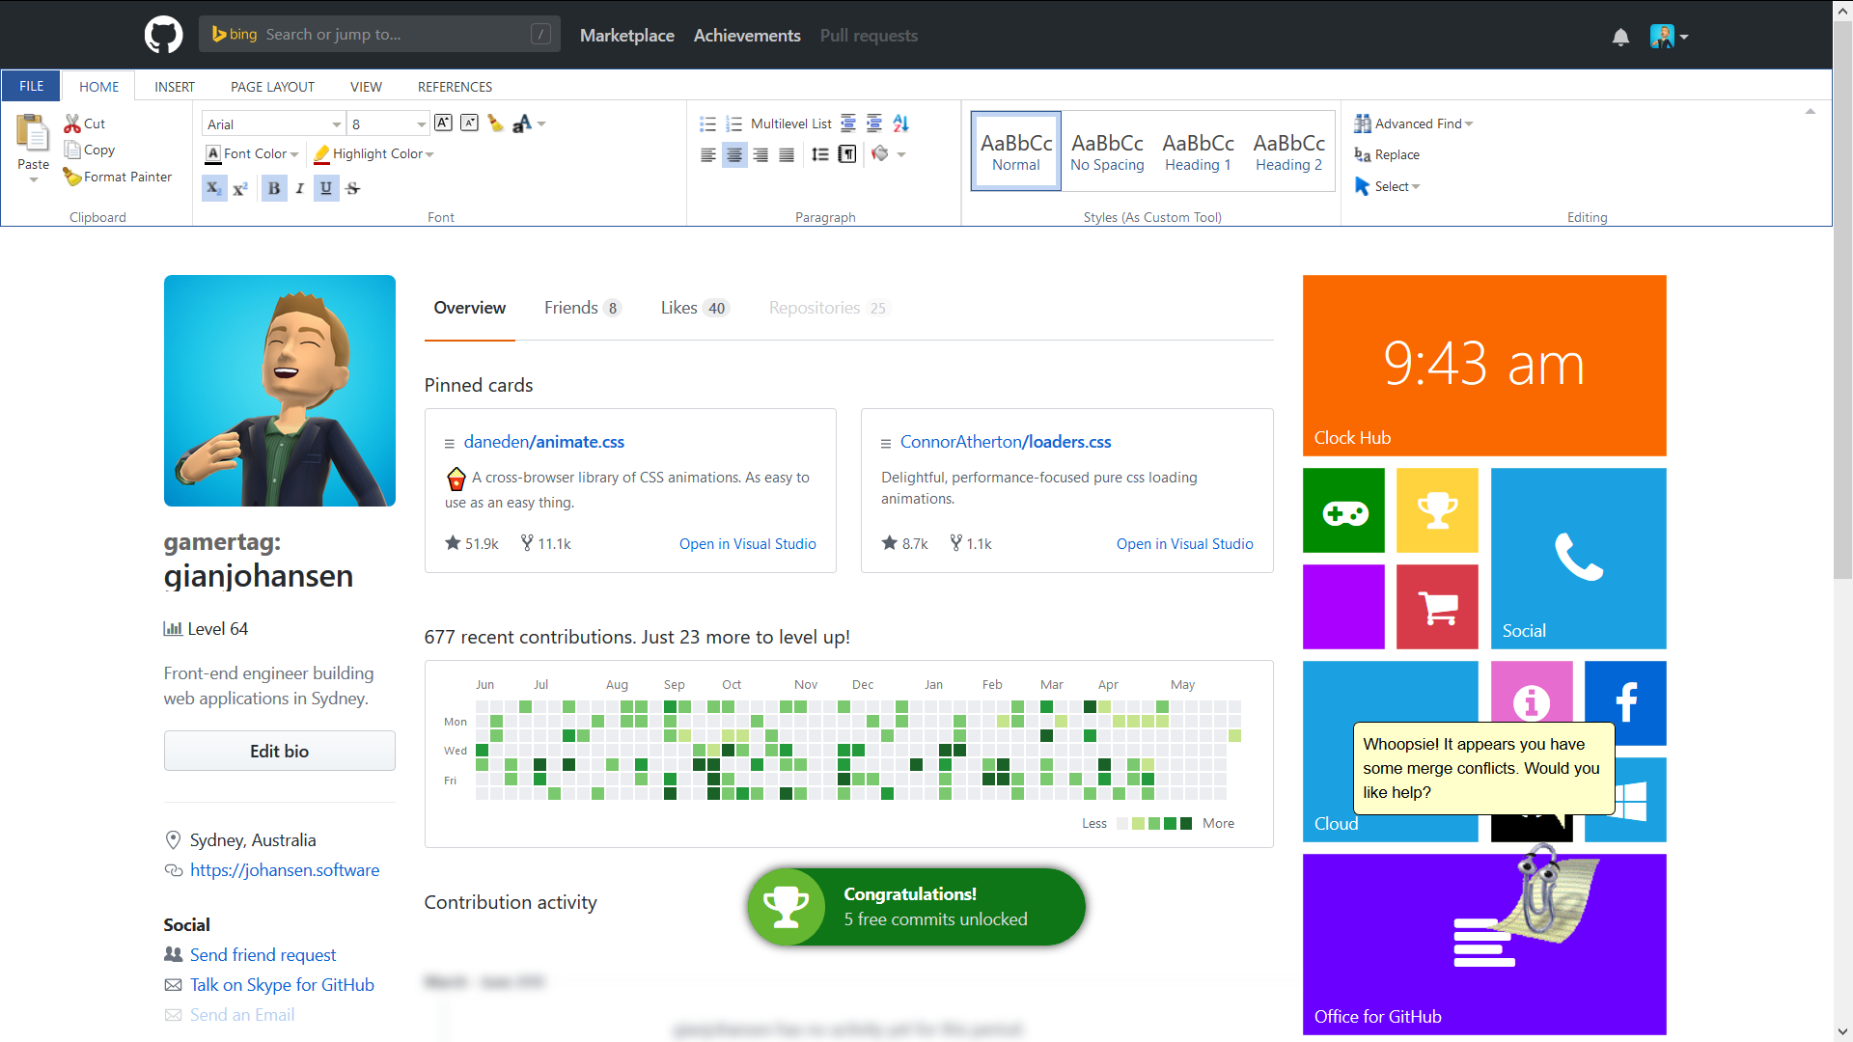Toggle Bold formatting
The width and height of the screenshot is (1853, 1042).
274,188
